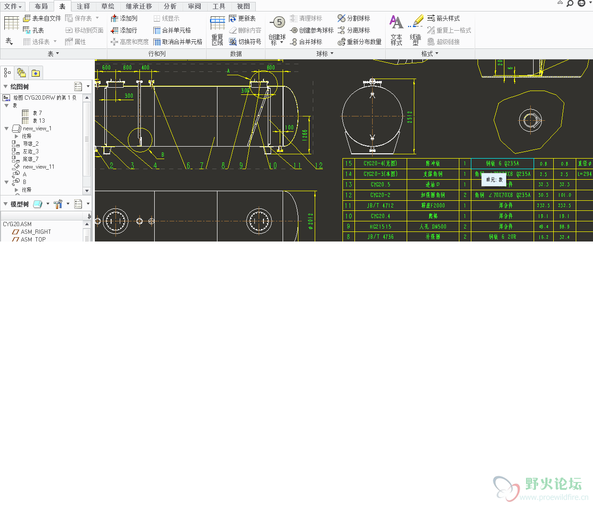The height and width of the screenshot is (506, 593).
Task: Switch to the 视图 (View) tab
Action: coord(243,6)
